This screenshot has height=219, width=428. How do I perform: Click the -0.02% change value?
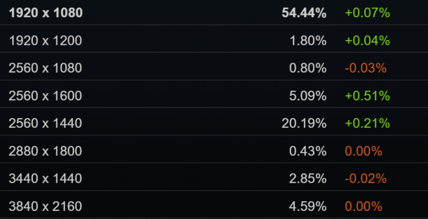tap(366, 179)
